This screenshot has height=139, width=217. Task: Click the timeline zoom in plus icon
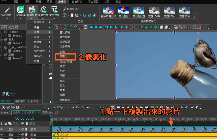click(x=4, y=107)
